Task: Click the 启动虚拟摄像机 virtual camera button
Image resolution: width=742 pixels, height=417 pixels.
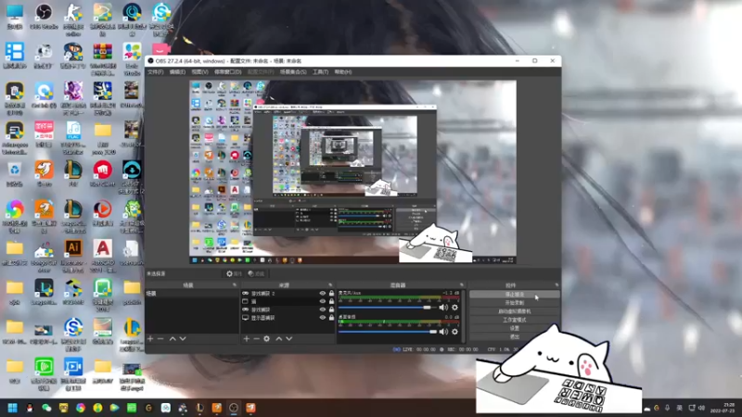Action: [x=515, y=311]
